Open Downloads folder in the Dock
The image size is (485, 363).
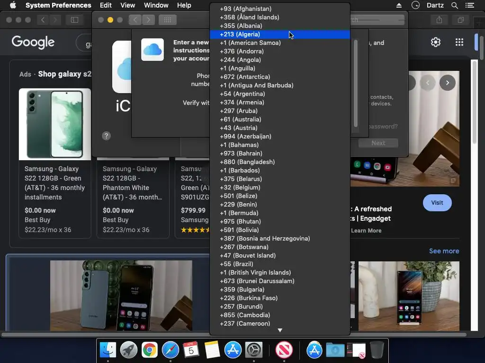tap(335, 350)
